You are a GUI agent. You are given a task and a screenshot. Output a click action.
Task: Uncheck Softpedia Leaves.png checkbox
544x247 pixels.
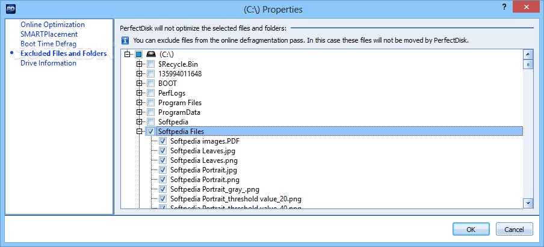(x=163, y=160)
